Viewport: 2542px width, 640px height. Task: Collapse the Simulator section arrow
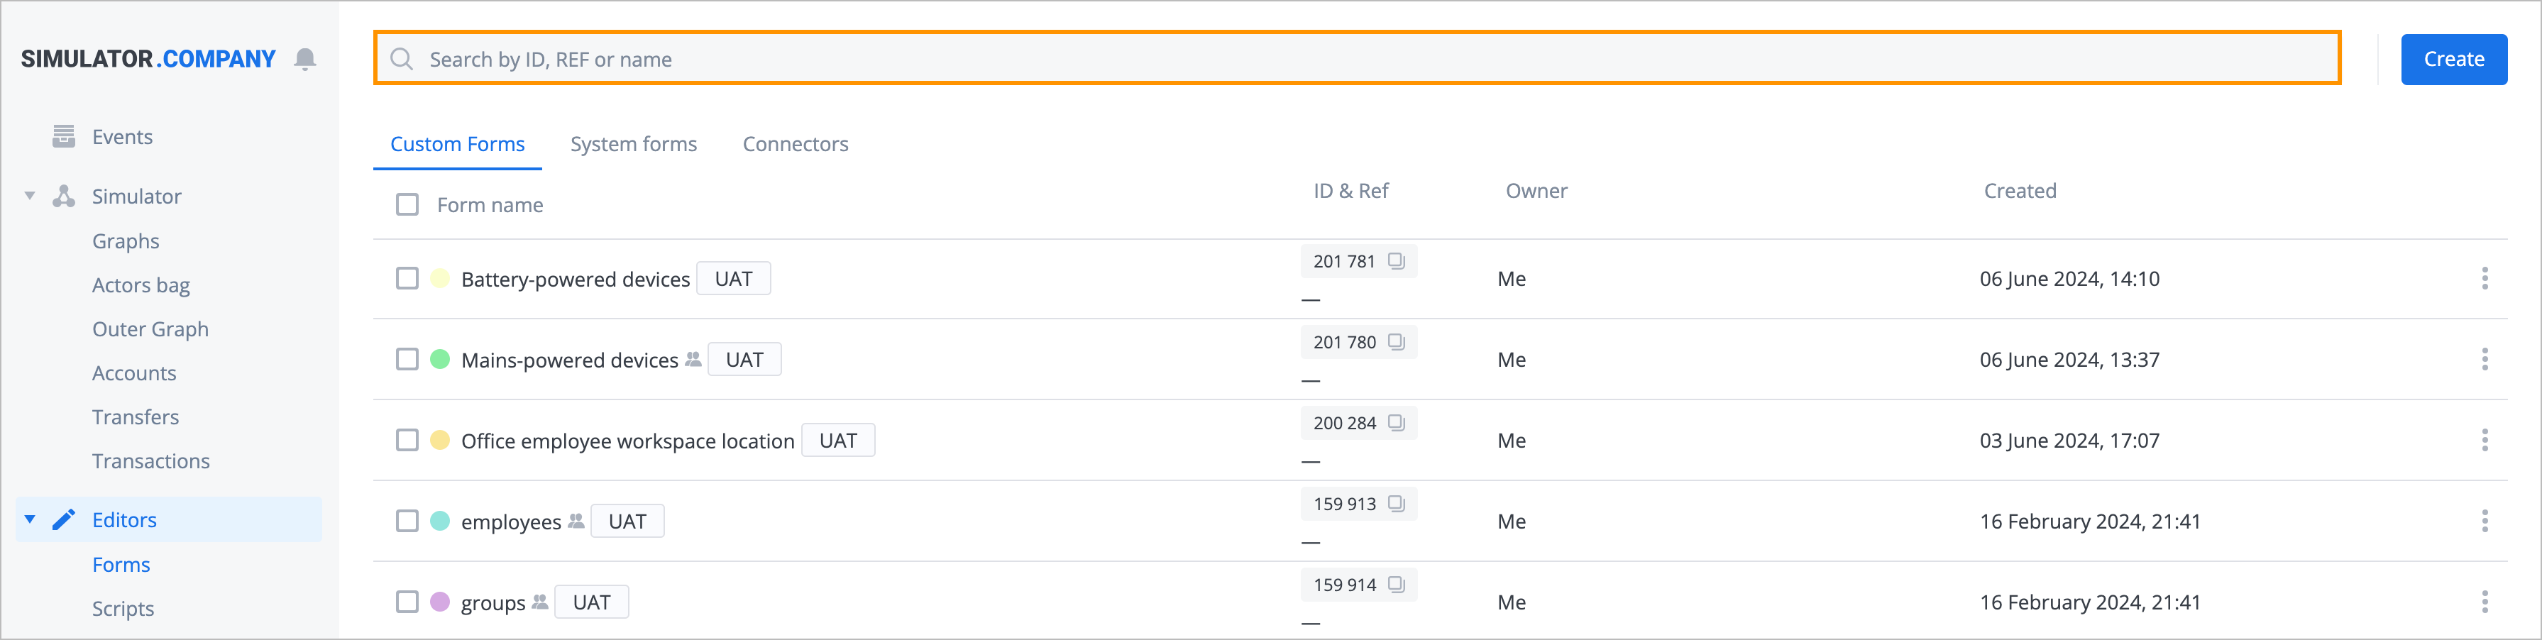pyautogui.click(x=30, y=197)
